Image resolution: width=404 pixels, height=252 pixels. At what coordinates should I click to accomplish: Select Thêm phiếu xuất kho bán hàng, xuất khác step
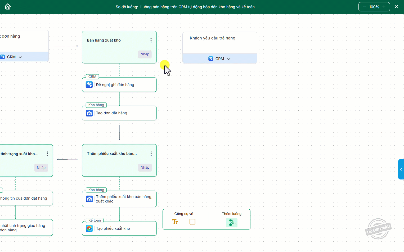click(x=119, y=199)
